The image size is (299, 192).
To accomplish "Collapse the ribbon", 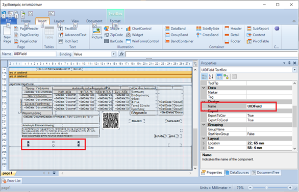I will [294, 21].
